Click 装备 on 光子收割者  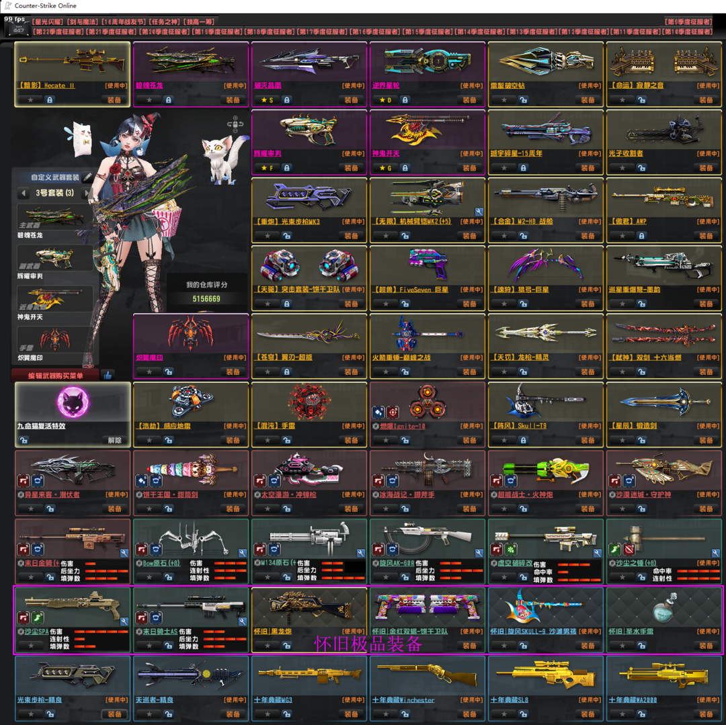tap(706, 168)
